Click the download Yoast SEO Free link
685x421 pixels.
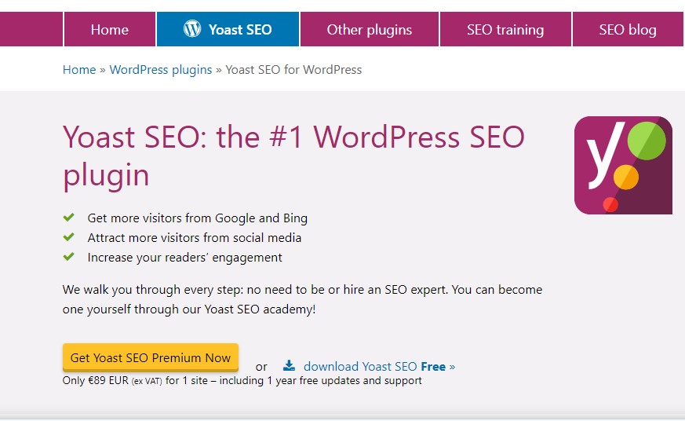tap(379, 366)
